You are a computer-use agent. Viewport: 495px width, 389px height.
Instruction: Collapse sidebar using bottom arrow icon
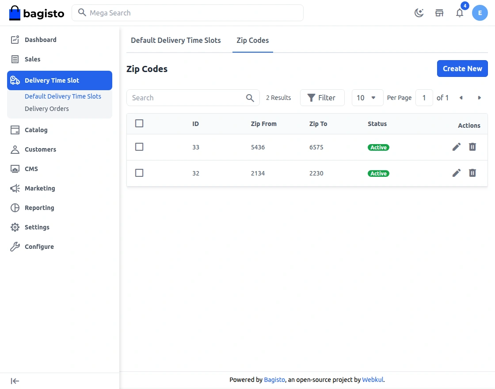point(15,381)
